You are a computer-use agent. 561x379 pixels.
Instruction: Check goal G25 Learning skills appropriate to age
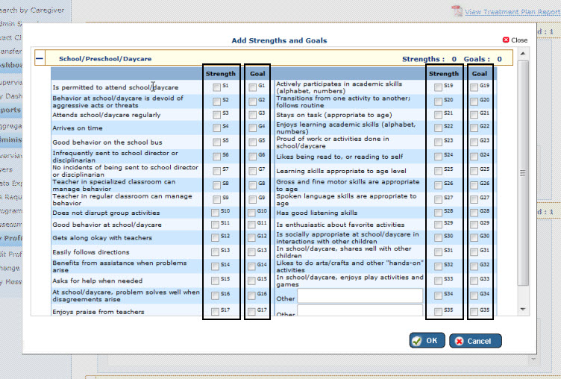point(474,171)
